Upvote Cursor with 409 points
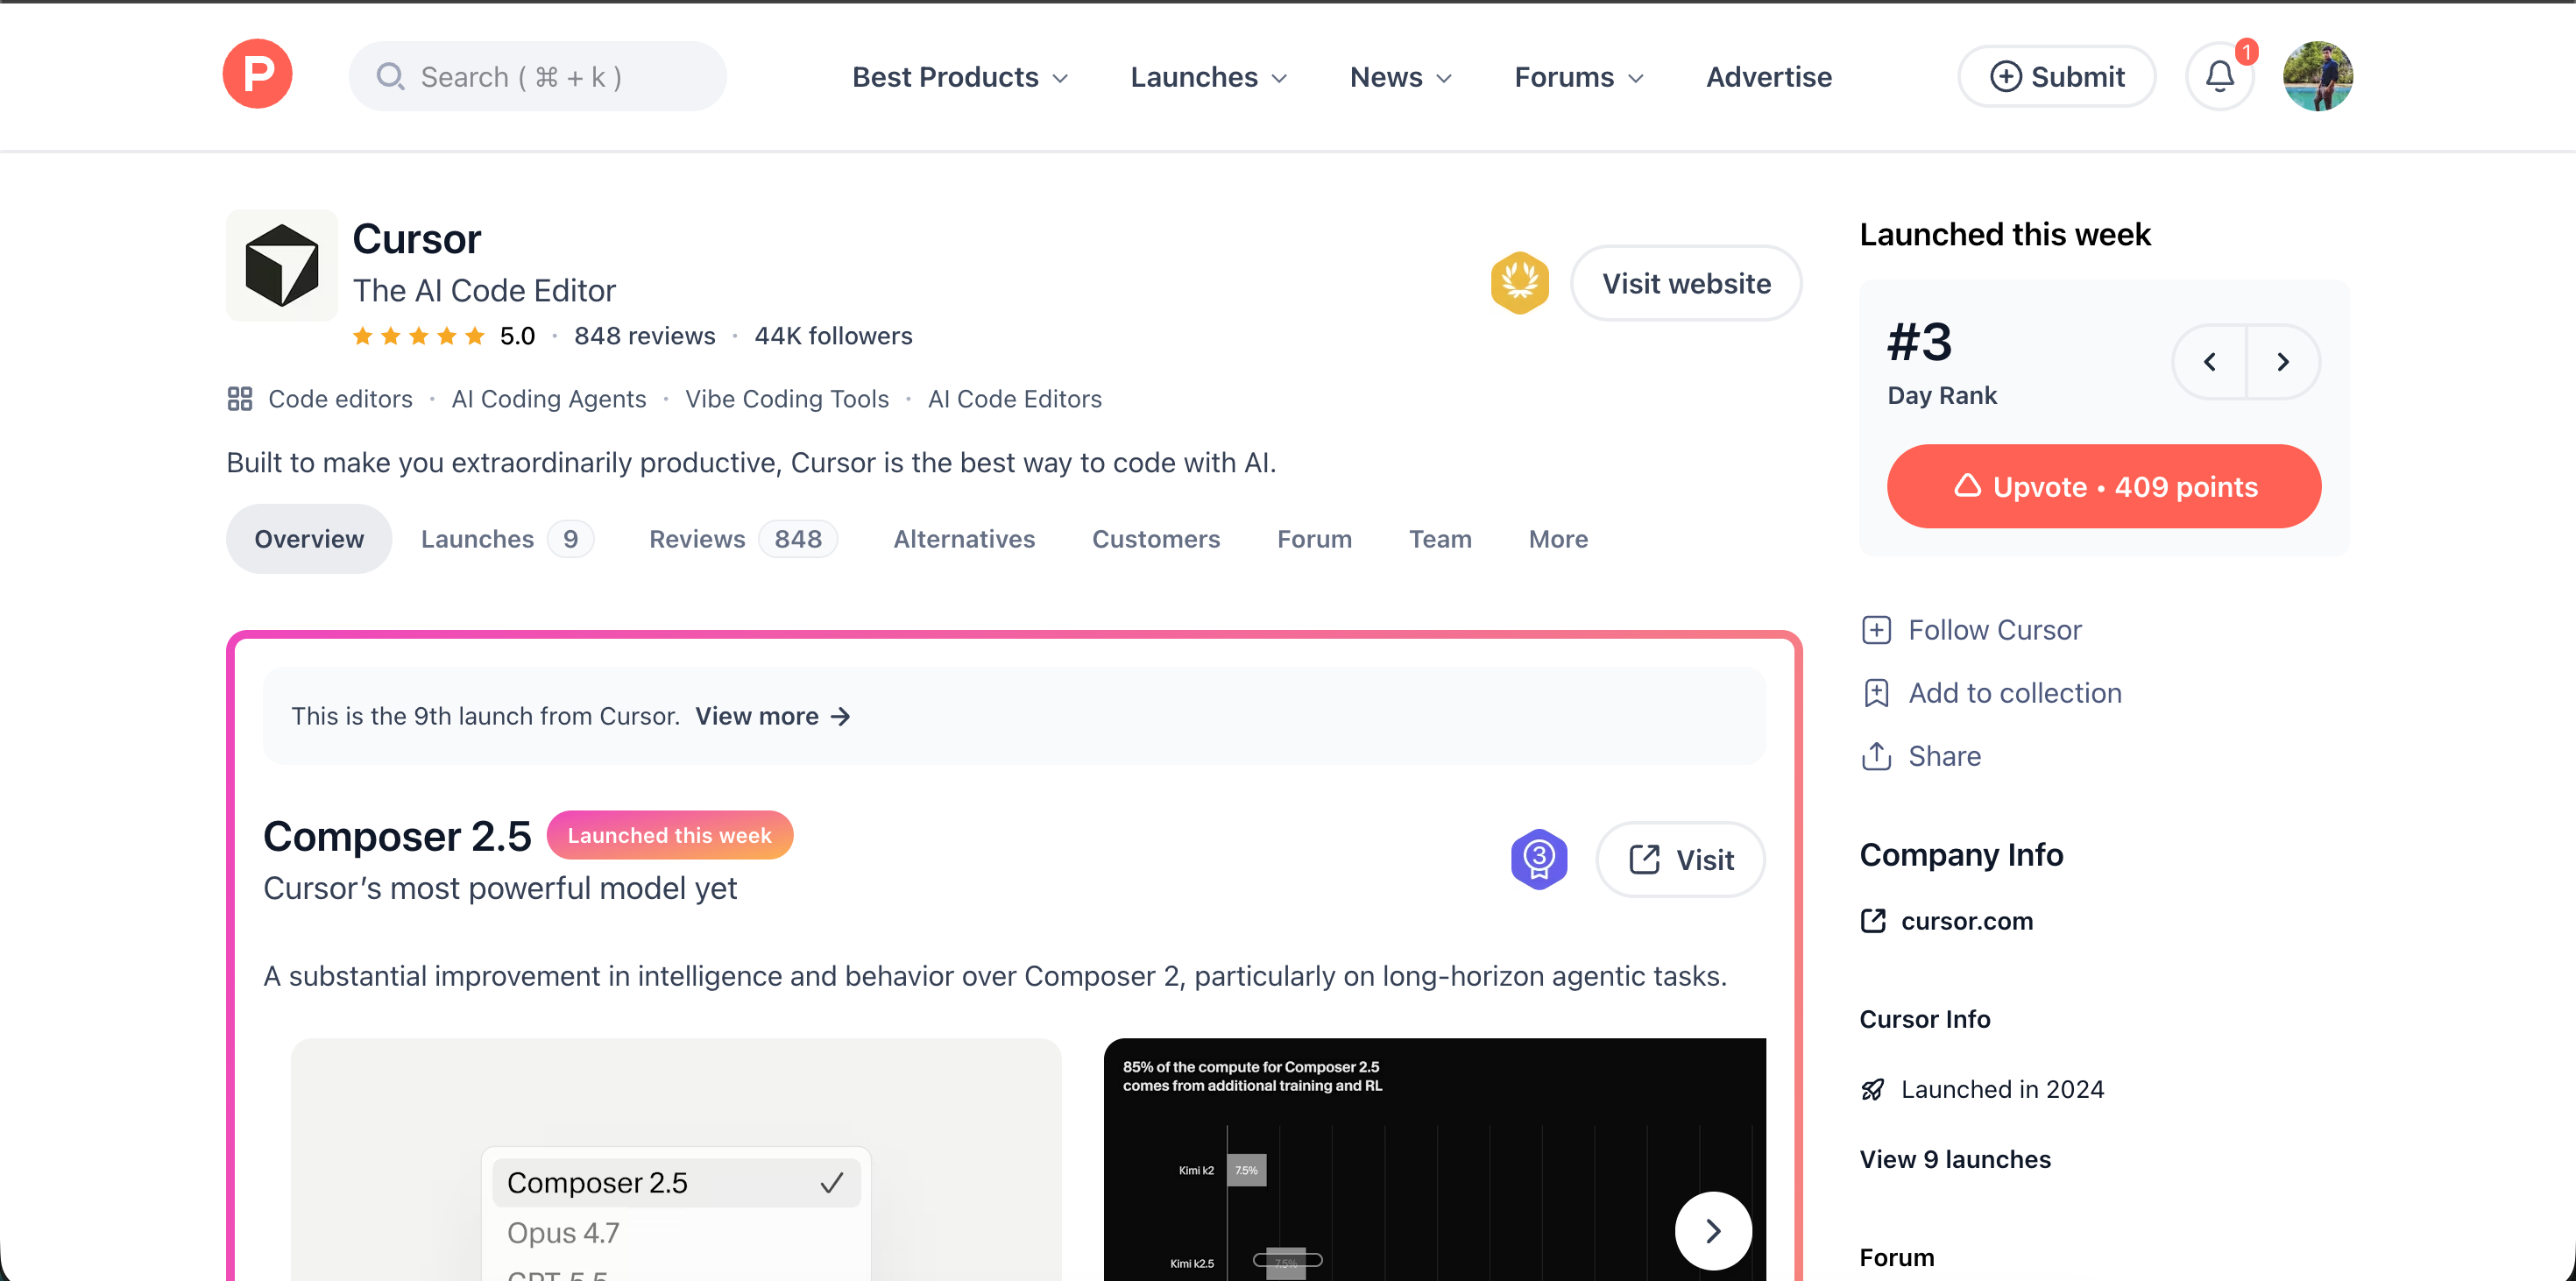 2104,487
